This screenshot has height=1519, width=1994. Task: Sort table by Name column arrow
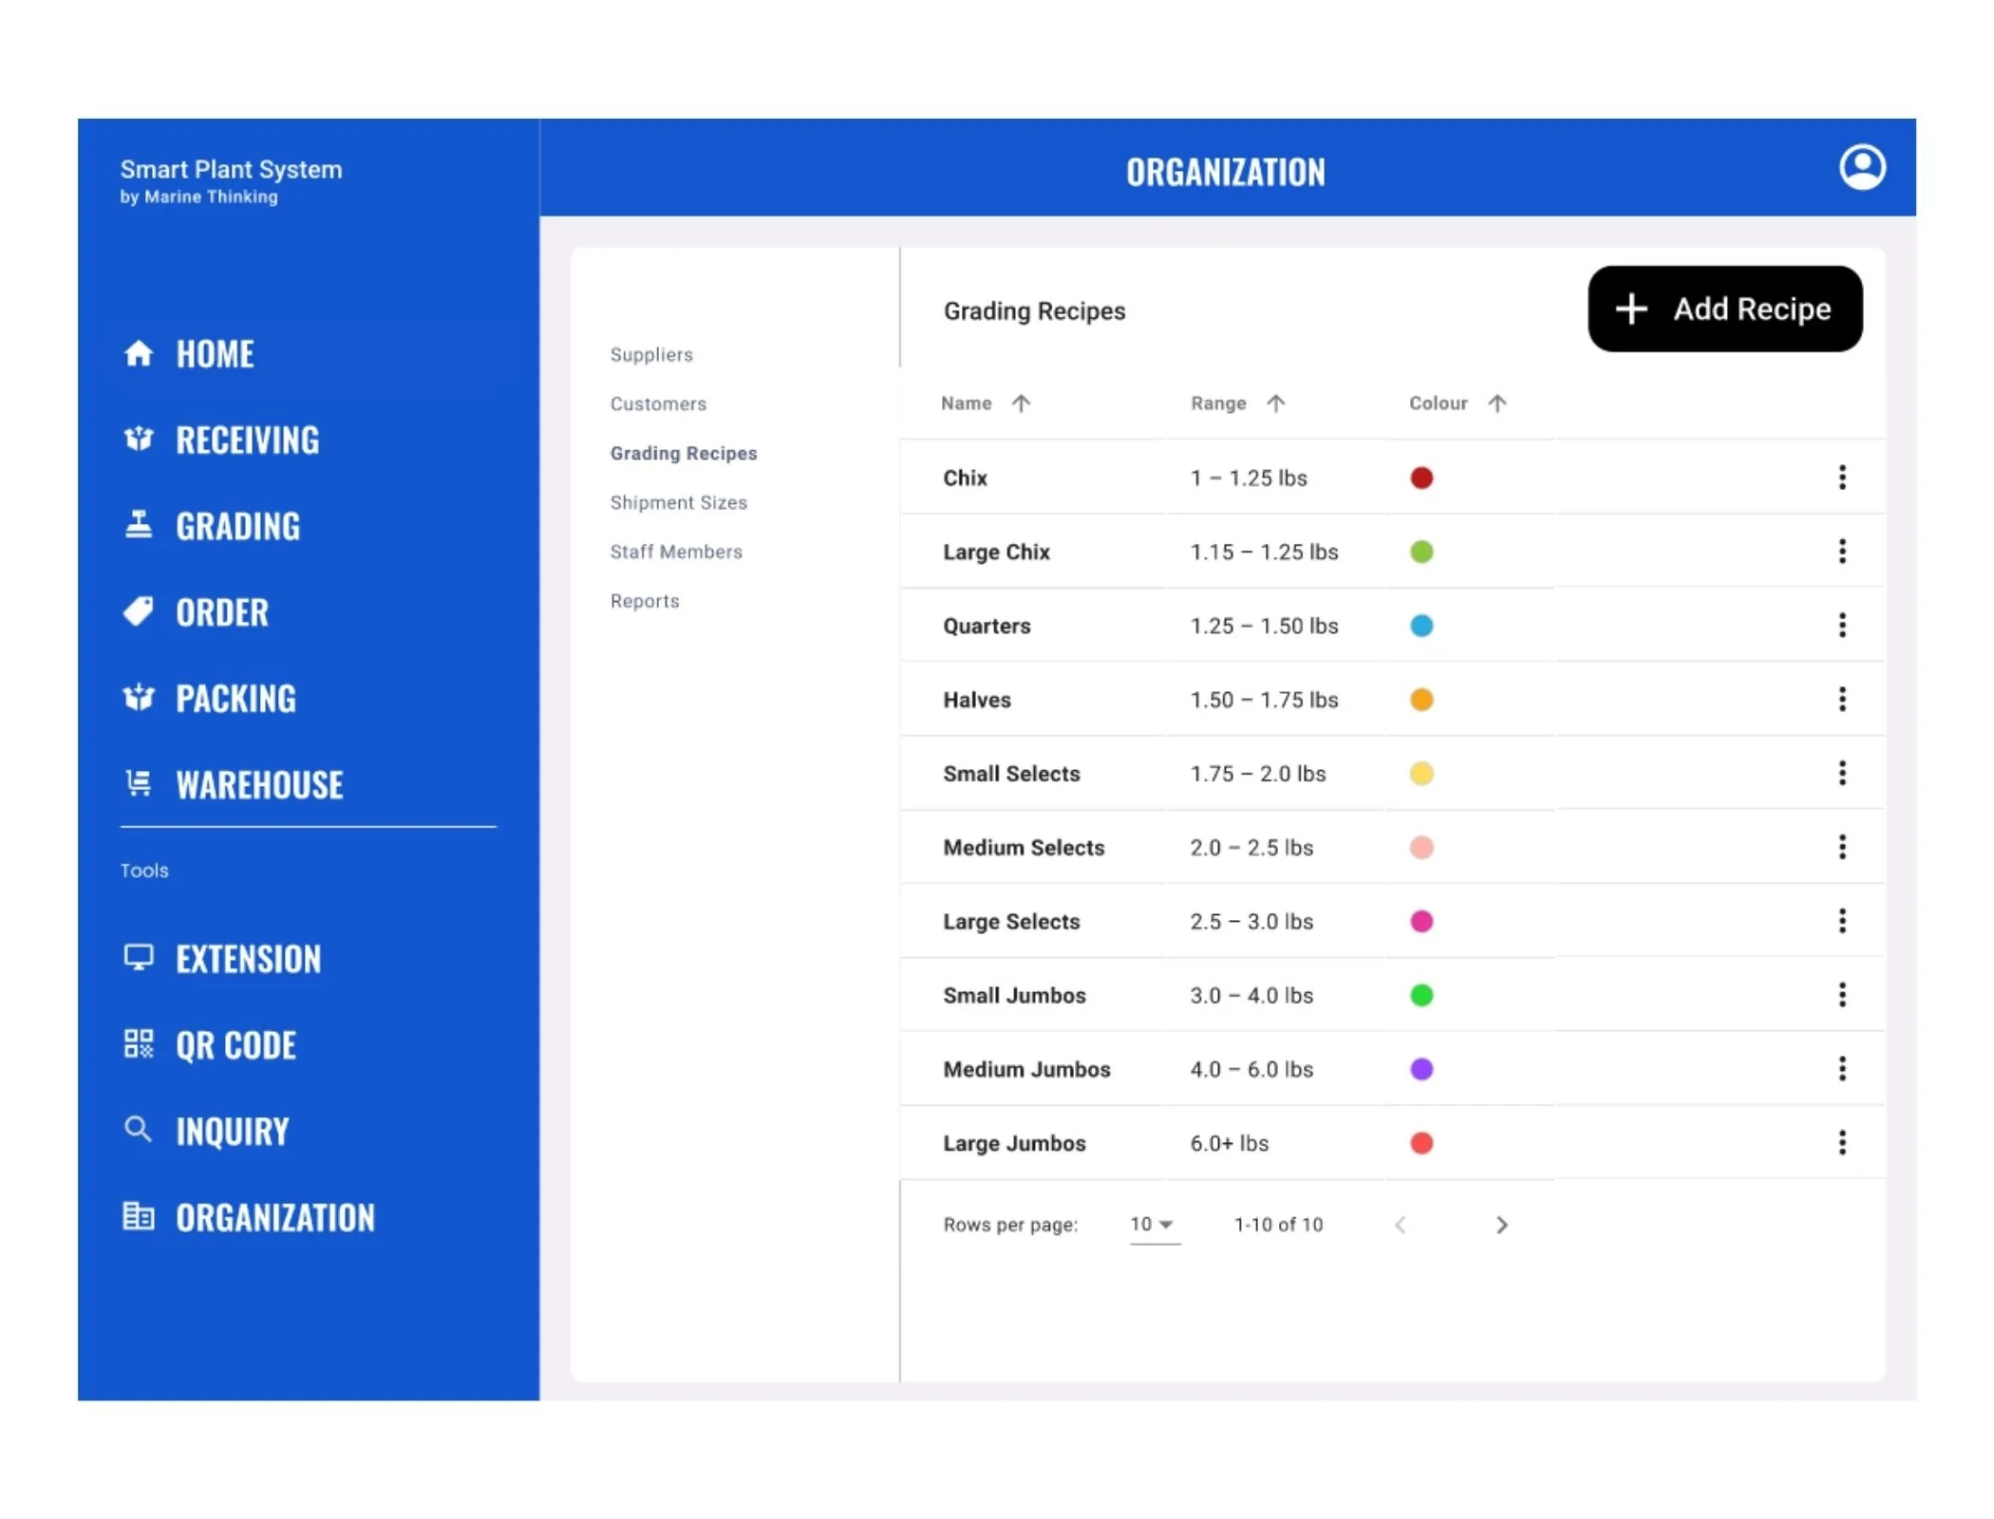1021,403
